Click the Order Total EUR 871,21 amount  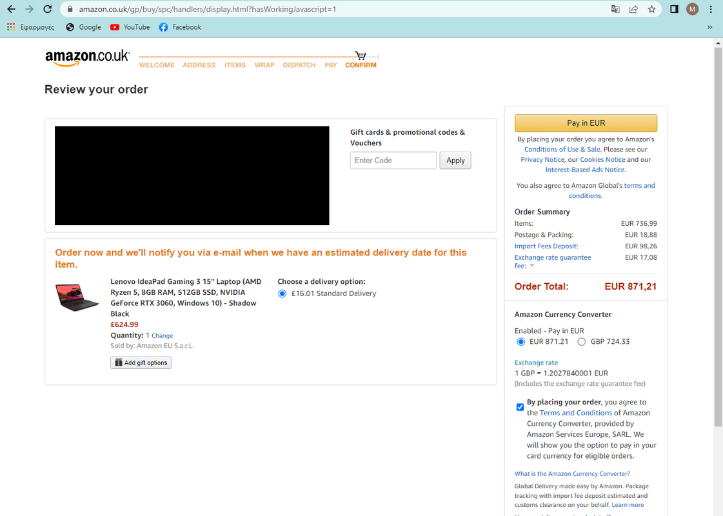tap(630, 286)
